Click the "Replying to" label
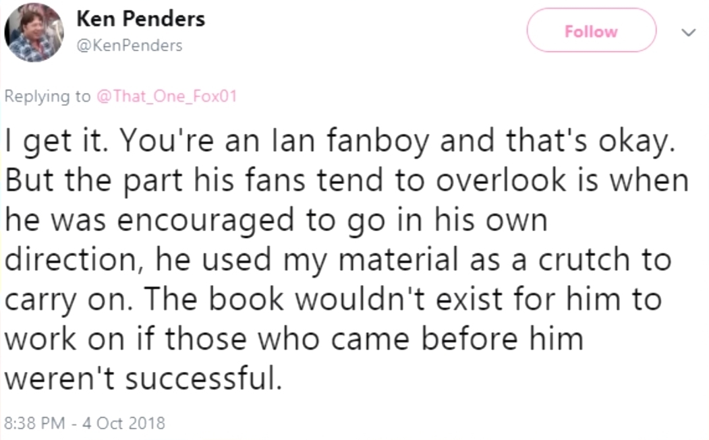Image resolution: width=709 pixels, height=440 pixels. coord(47,96)
